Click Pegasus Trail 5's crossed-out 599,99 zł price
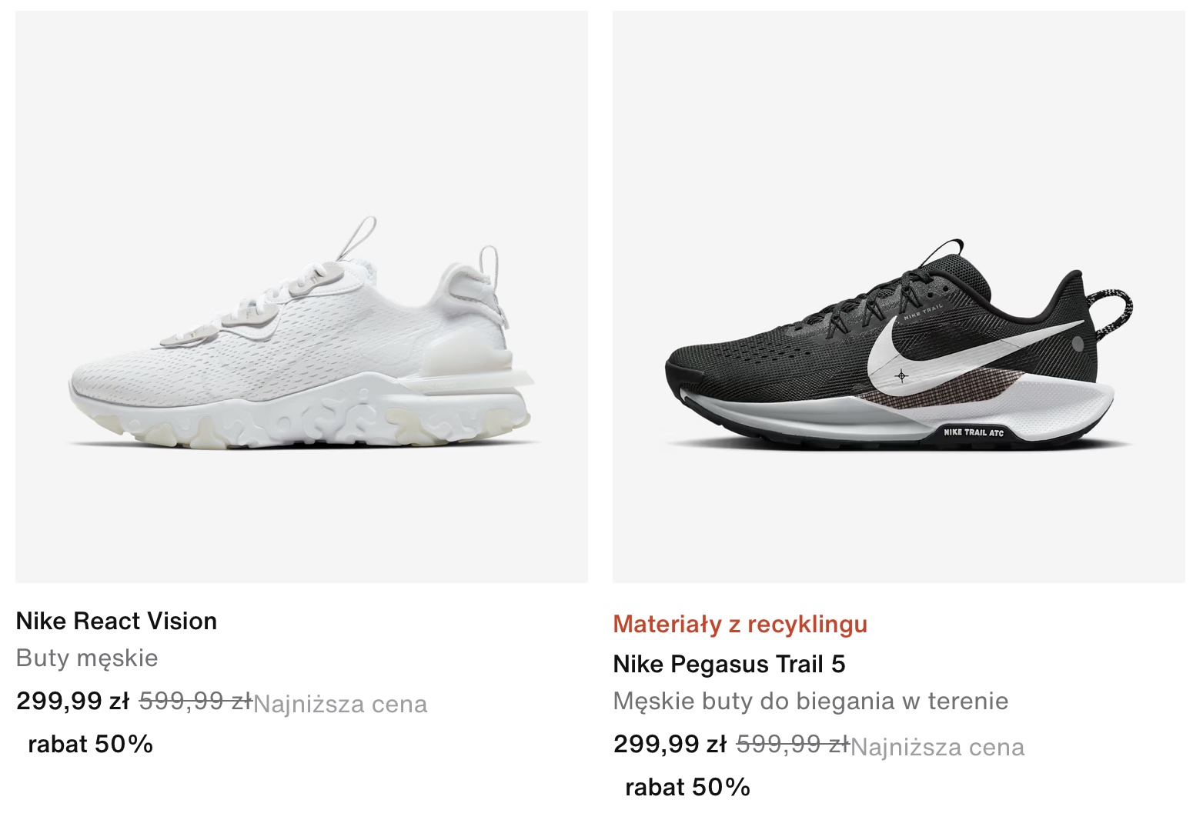This screenshot has height=820, width=1193. 793,744
